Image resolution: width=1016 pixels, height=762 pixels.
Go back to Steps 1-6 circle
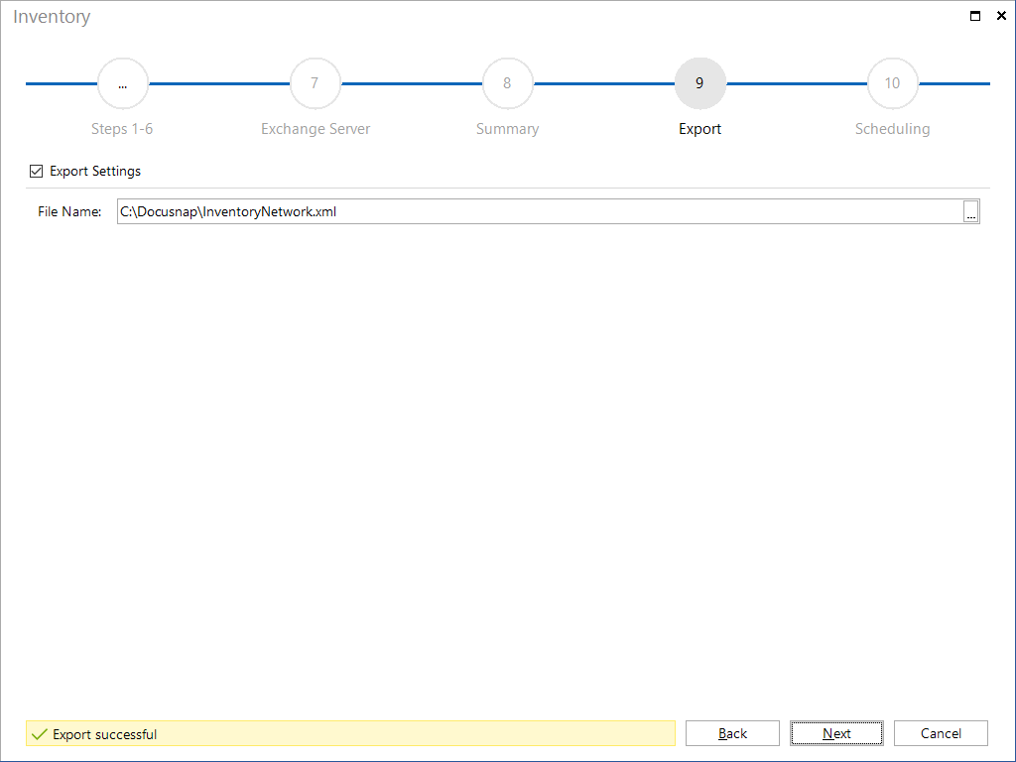coord(122,83)
